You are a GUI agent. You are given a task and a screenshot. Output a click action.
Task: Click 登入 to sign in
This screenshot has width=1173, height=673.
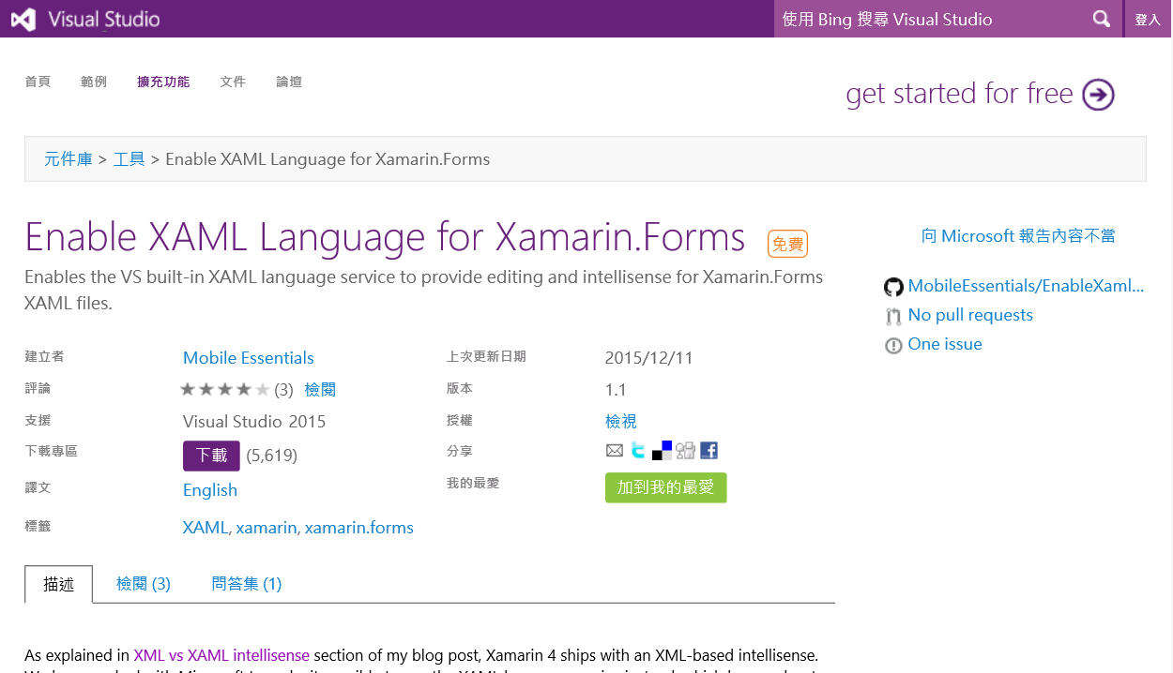[x=1148, y=19]
